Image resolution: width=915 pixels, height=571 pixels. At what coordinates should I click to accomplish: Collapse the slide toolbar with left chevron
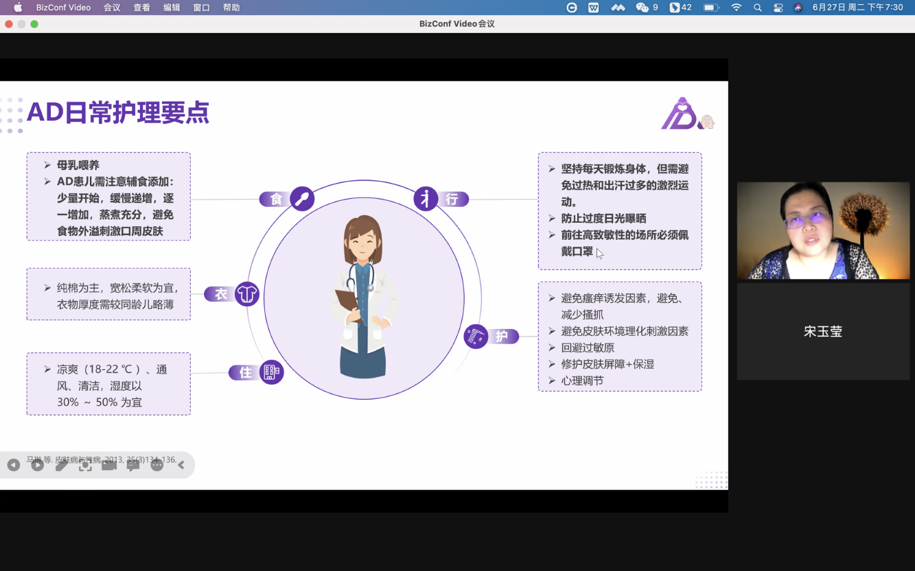pyautogui.click(x=181, y=465)
